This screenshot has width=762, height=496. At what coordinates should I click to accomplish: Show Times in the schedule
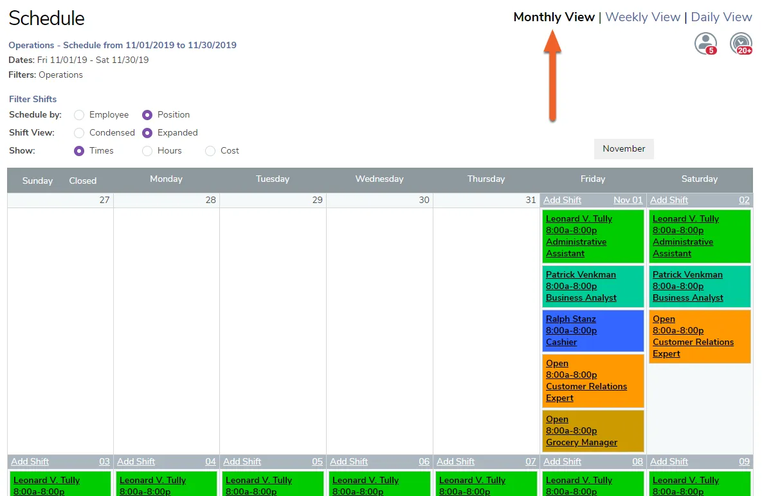(x=79, y=151)
